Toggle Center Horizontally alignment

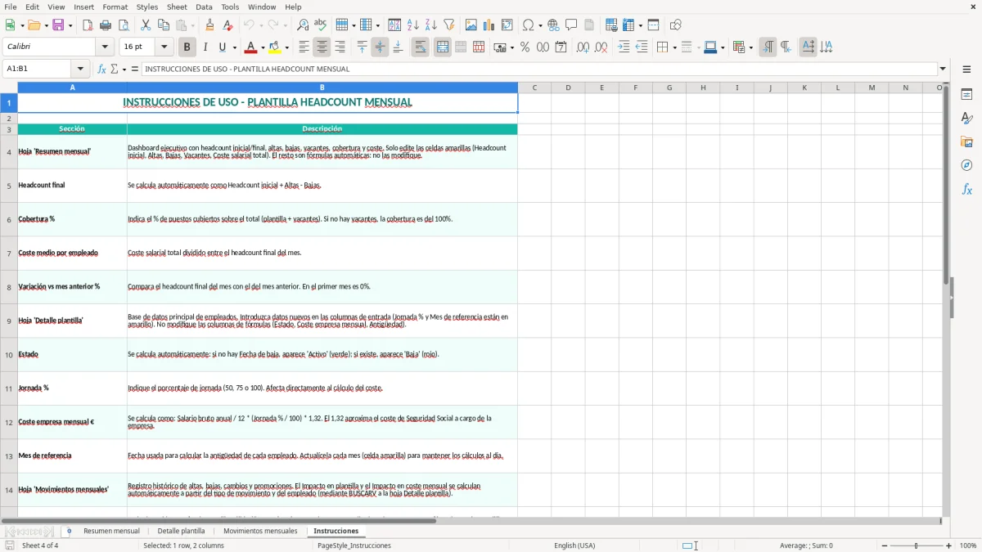[322, 47]
